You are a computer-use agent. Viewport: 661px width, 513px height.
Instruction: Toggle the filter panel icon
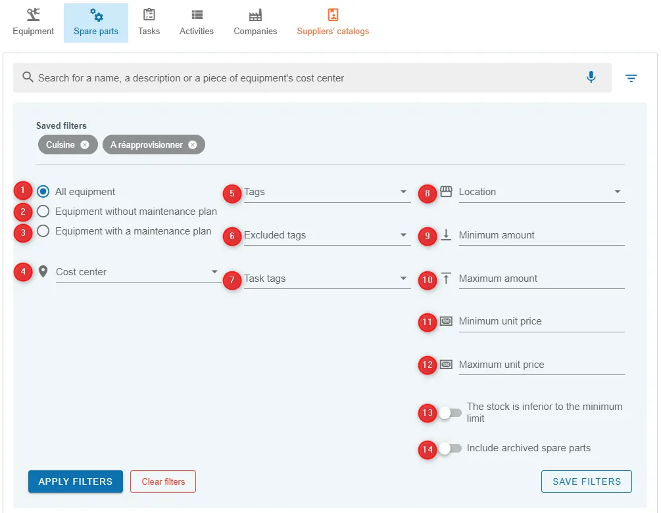[631, 78]
